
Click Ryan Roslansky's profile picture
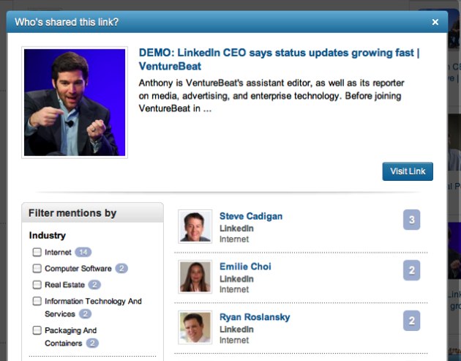[x=195, y=327]
